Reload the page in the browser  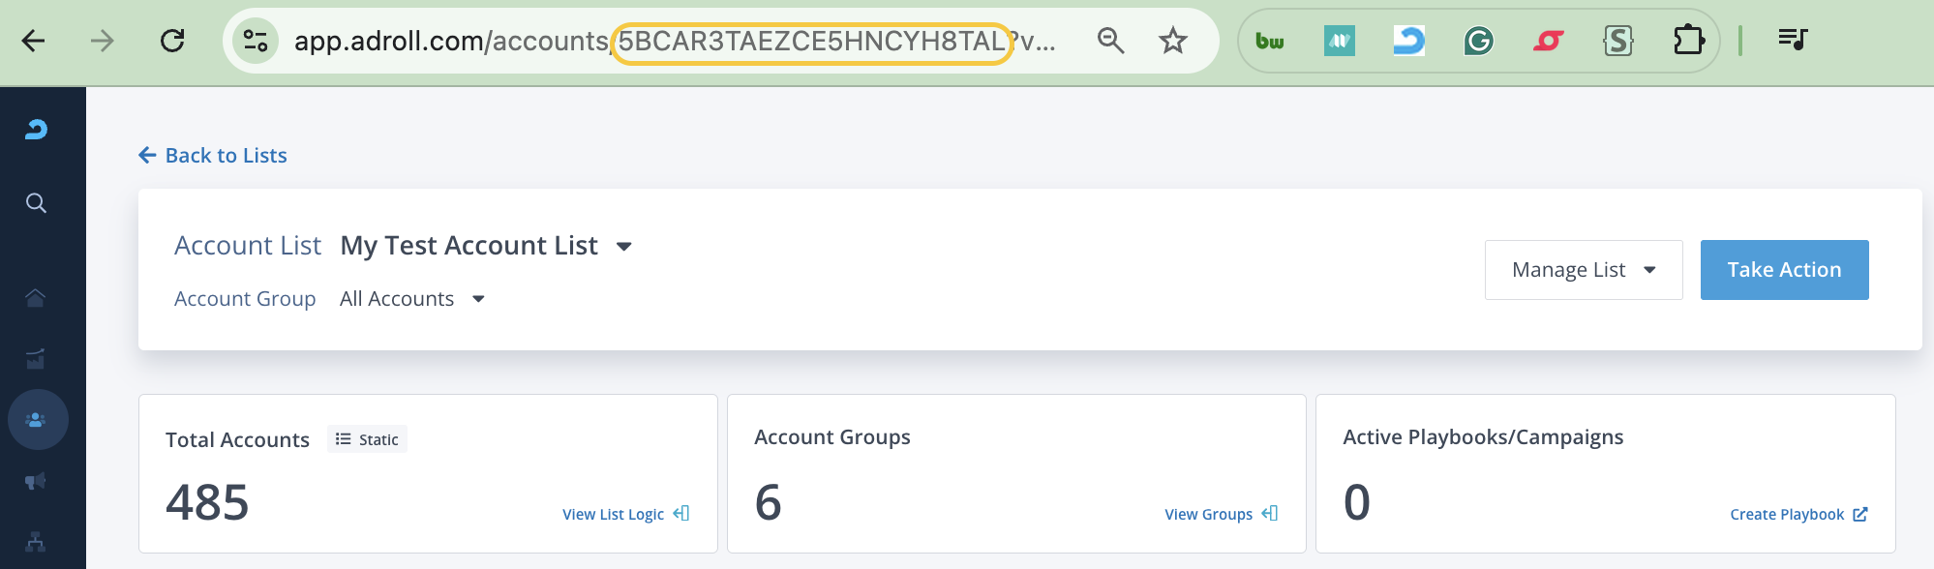tap(172, 41)
